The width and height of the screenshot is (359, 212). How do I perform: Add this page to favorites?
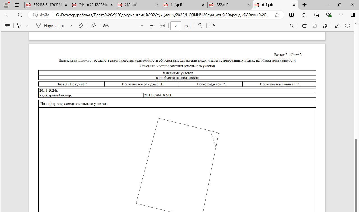click(277, 15)
